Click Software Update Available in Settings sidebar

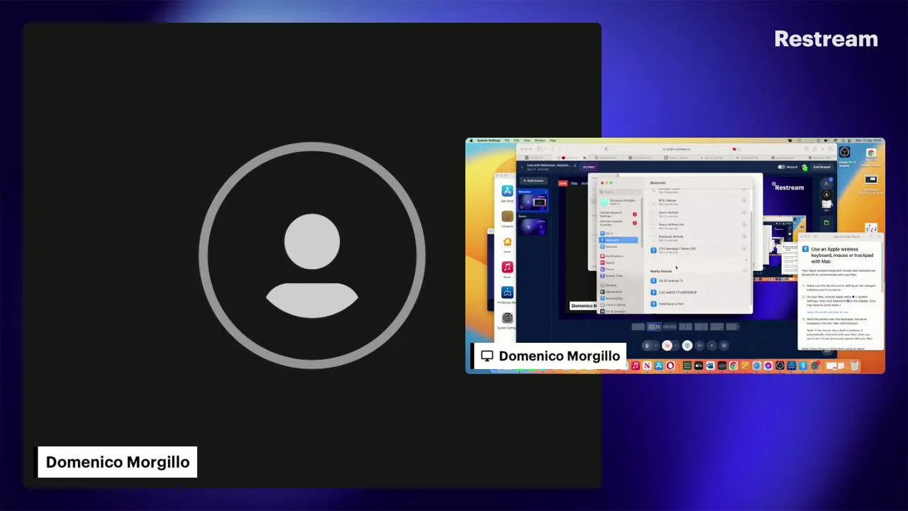click(x=619, y=223)
